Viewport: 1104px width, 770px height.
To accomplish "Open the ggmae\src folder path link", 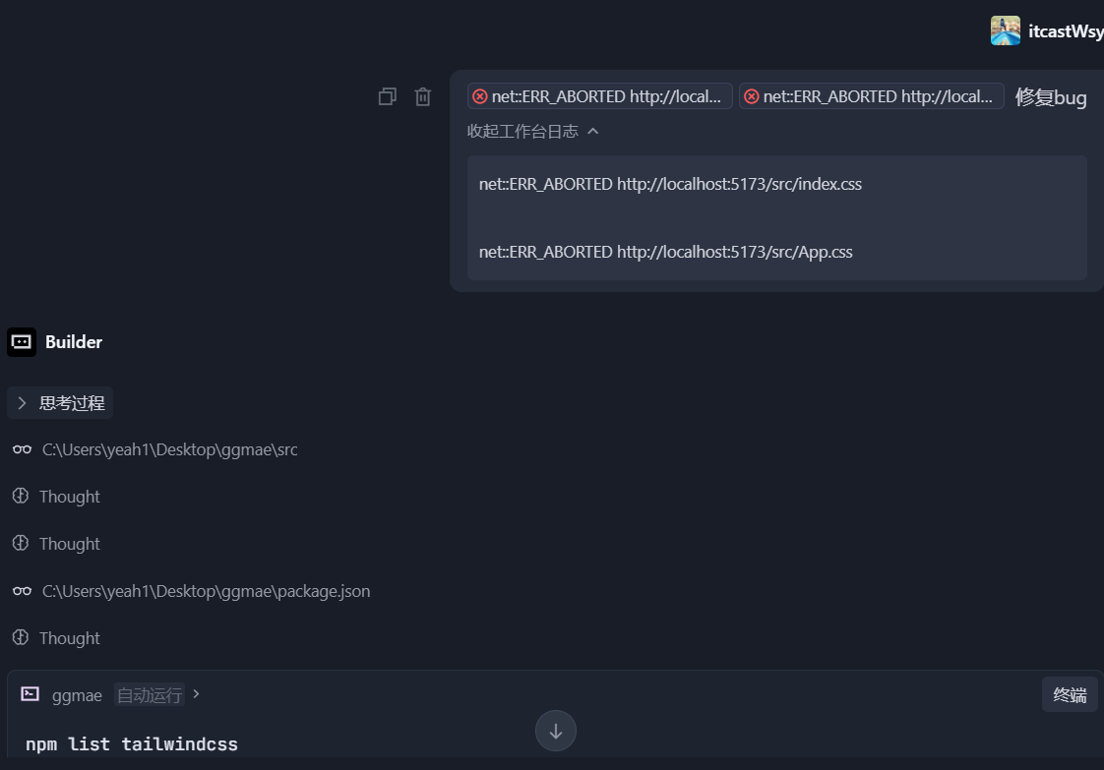I will [169, 449].
